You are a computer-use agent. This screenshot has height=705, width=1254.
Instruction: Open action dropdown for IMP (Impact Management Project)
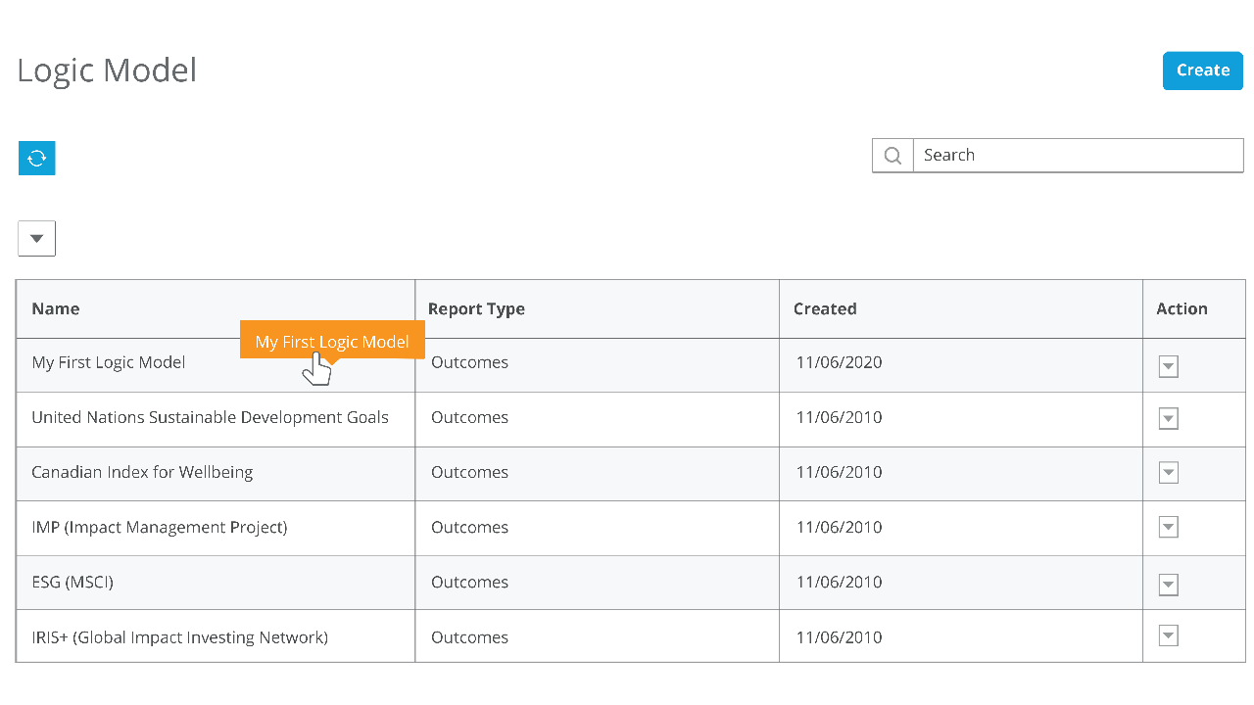pos(1168,528)
